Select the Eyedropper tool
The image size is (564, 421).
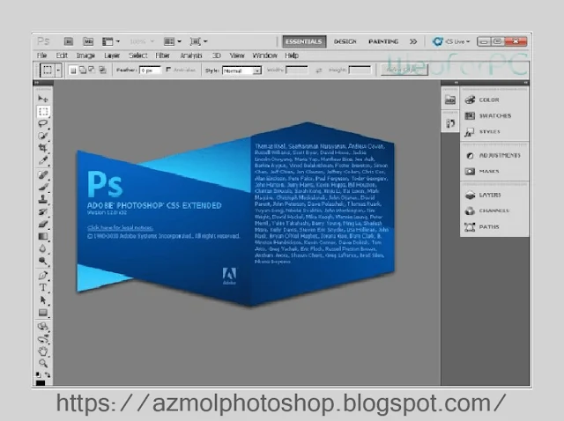43,160
